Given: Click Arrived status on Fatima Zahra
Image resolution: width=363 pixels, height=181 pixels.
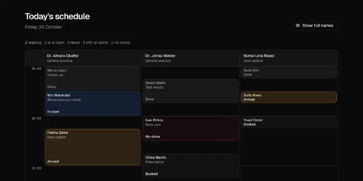Looking at the screenshot, I should [x=53, y=162].
